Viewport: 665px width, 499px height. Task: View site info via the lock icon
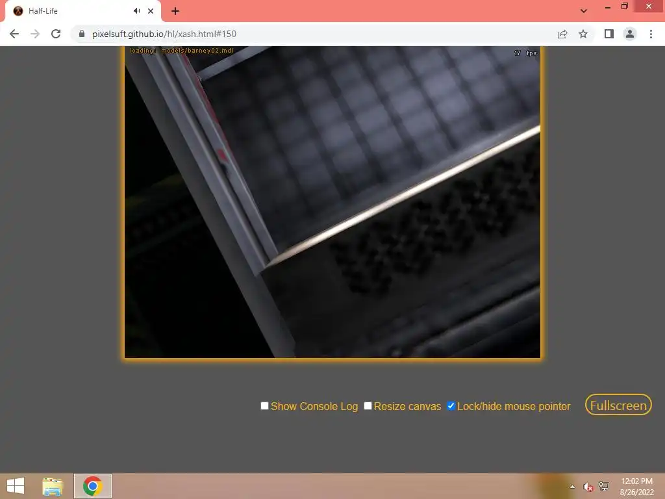(x=82, y=34)
